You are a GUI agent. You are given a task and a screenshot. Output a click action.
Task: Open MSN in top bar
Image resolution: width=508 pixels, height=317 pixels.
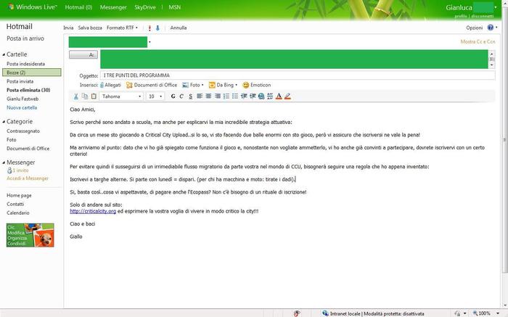tap(175, 7)
